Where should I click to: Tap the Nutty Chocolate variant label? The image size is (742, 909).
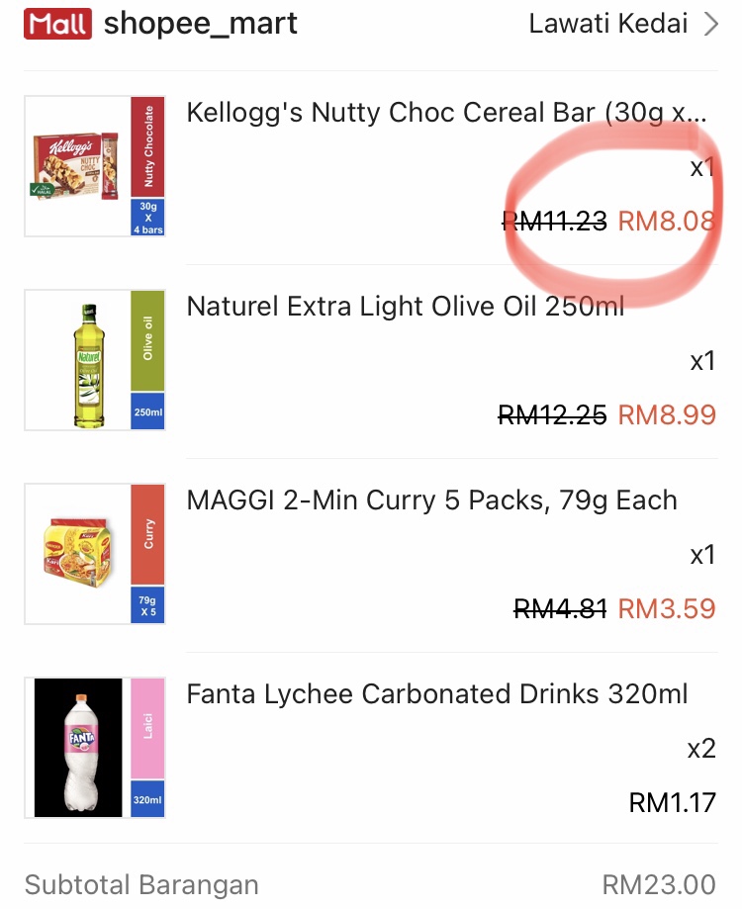(148, 146)
